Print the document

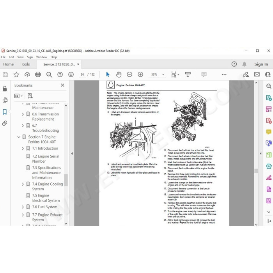tap(38, 74)
